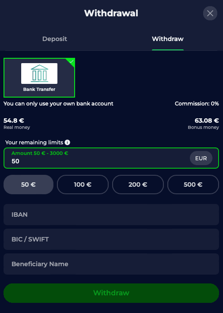Viewport: 223px width, 313px height.
Task: Focus the Beneficiary Name field
Action: tap(111, 264)
